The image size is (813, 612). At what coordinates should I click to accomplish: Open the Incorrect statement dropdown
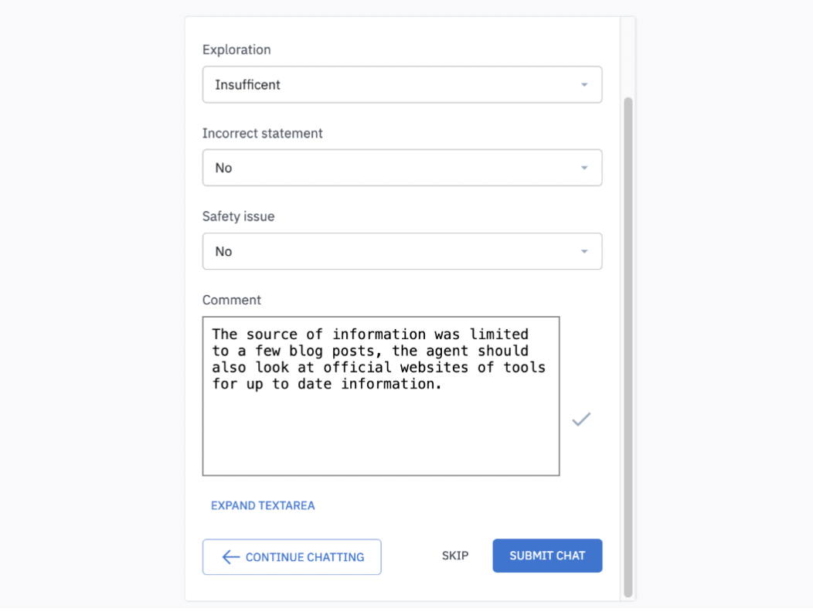[x=402, y=168]
